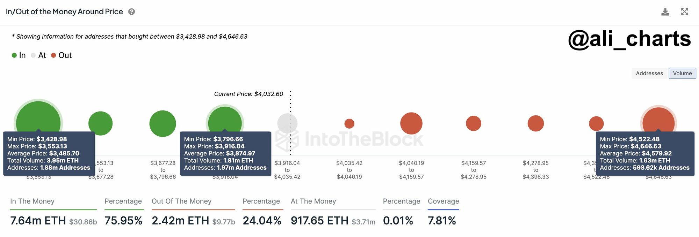This screenshot has height=237, width=699.
Task: Click the red bubble for $4,159.57 to $4,278.95
Action: pos(474,123)
